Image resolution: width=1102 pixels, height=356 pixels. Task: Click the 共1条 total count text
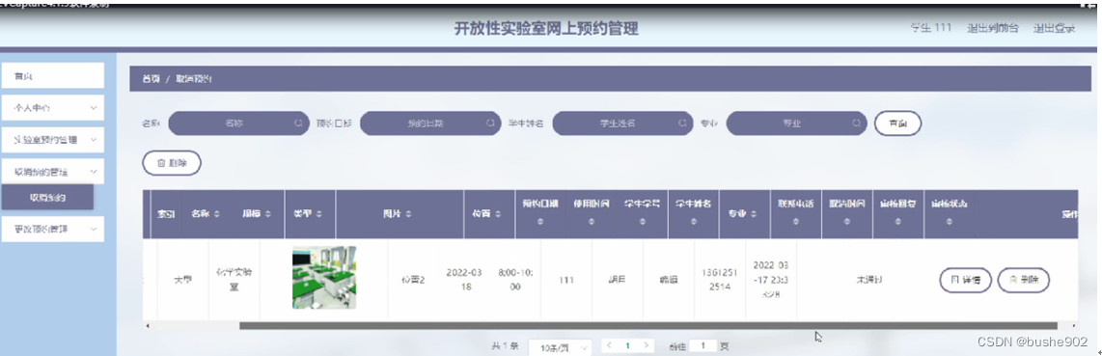505,346
